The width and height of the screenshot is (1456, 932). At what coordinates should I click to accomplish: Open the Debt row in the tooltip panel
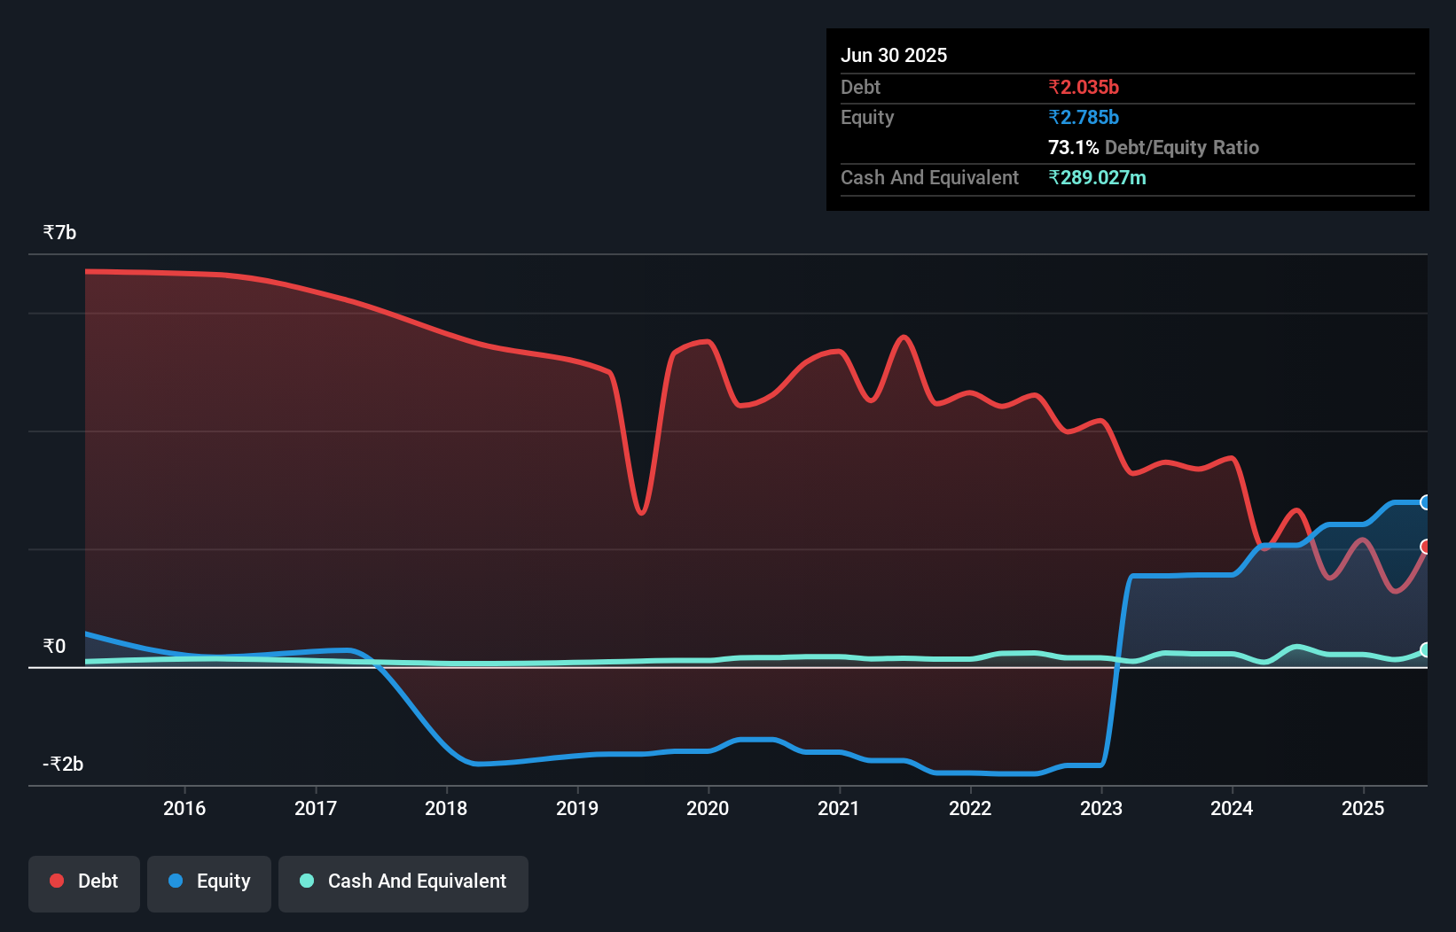[860, 87]
